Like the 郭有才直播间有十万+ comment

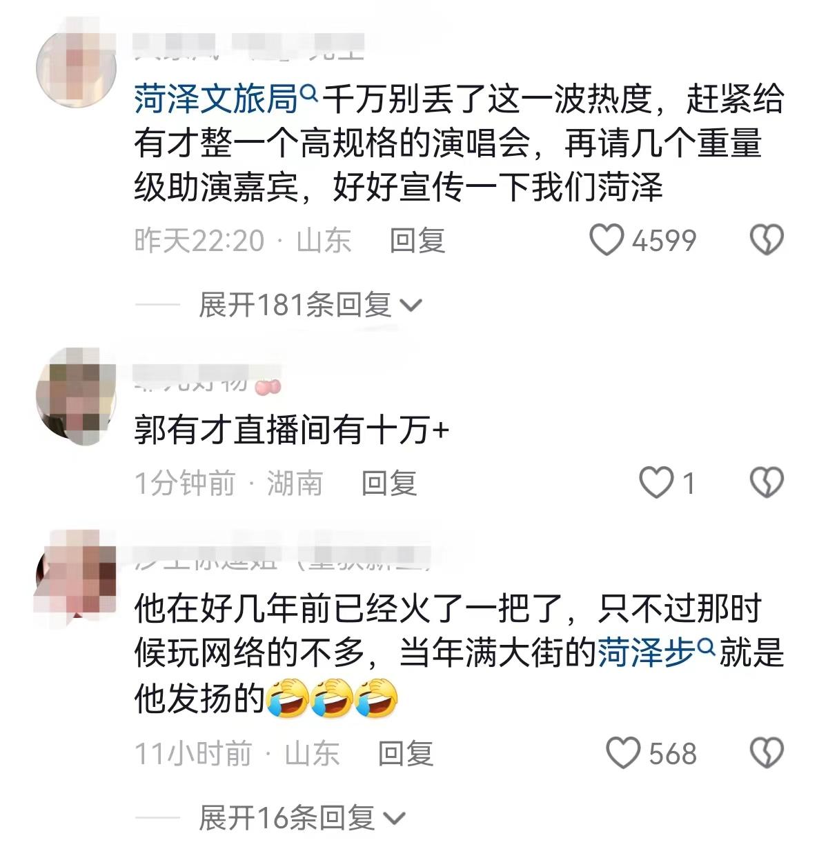pyautogui.click(x=656, y=482)
